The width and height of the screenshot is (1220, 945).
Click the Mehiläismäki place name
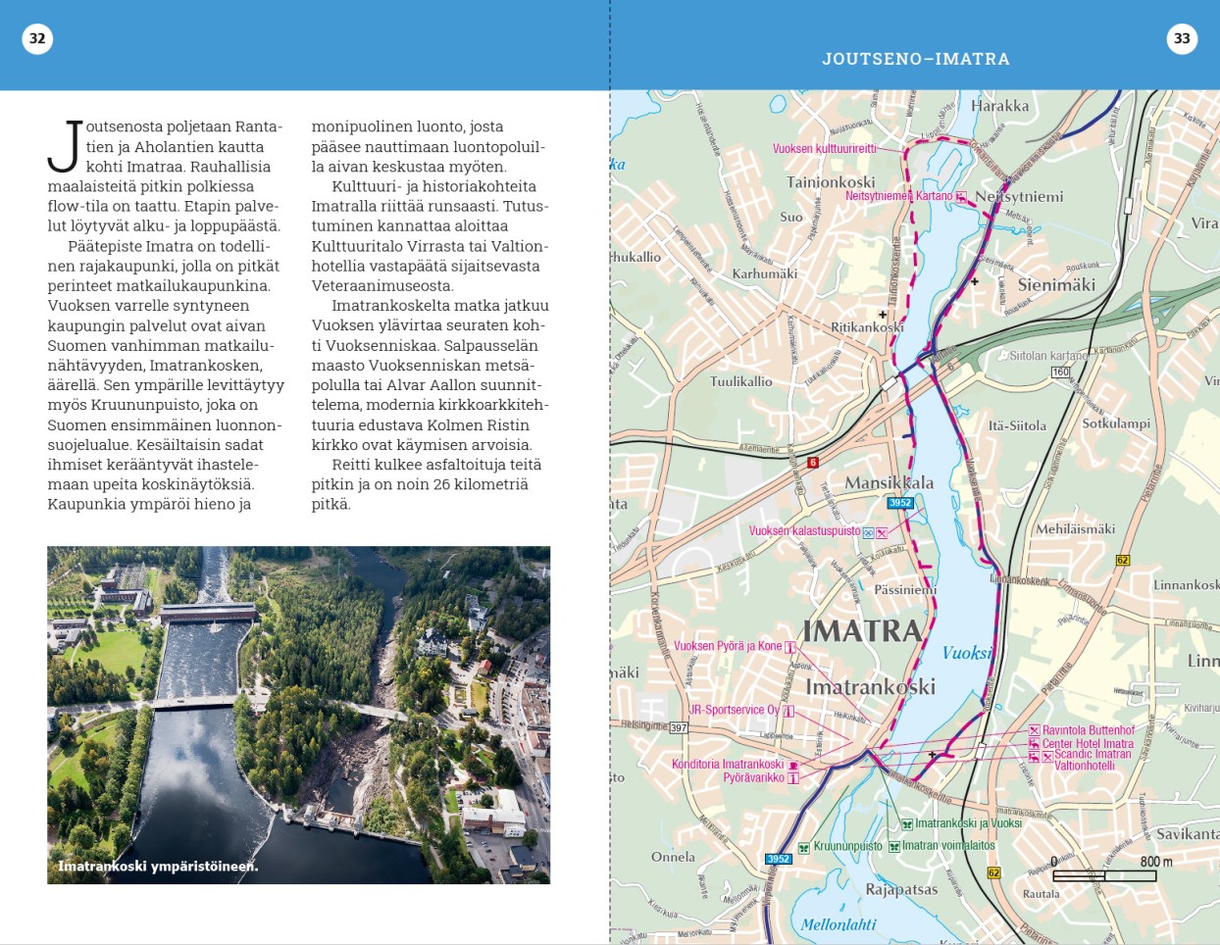pyautogui.click(x=1076, y=529)
